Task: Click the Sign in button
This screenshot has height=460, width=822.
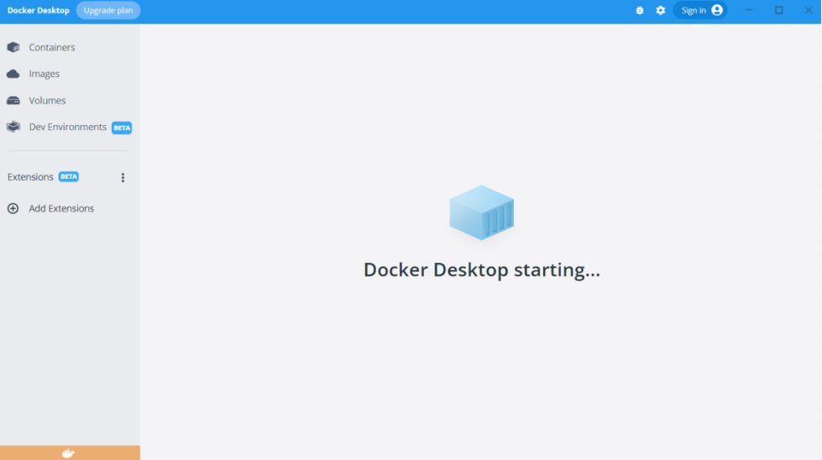Action: [x=700, y=10]
